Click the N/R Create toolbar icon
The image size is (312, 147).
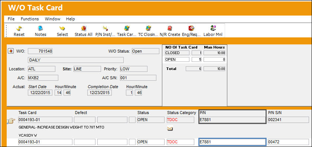pos(170,29)
